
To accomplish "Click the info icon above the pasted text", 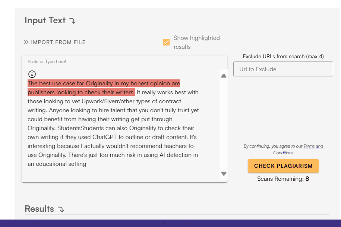I will tap(32, 74).
